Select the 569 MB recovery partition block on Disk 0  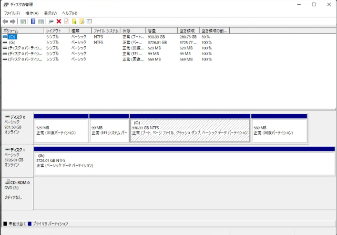[x=279, y=128]
